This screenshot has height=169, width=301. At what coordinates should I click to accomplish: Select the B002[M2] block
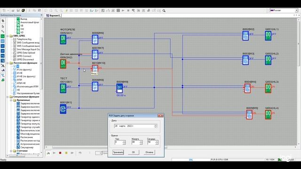tap(246, 36)
